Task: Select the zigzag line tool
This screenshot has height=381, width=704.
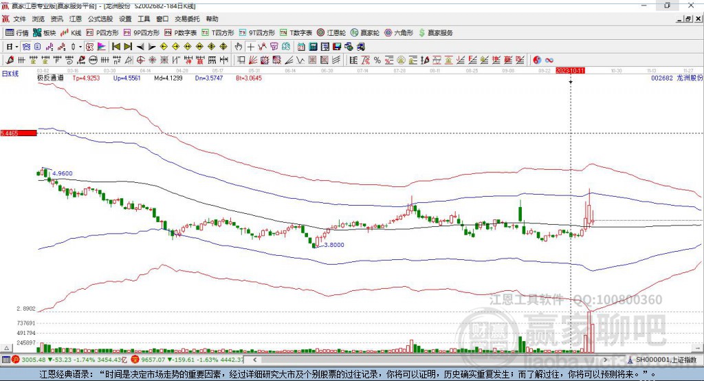Action: 300,61
